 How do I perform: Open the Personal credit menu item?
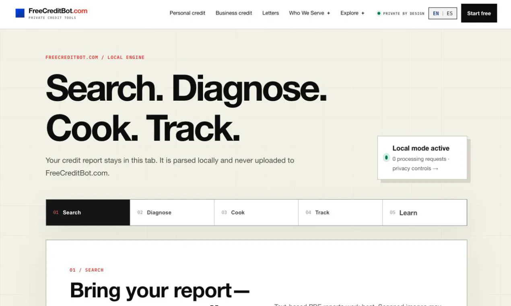point(188,13)
